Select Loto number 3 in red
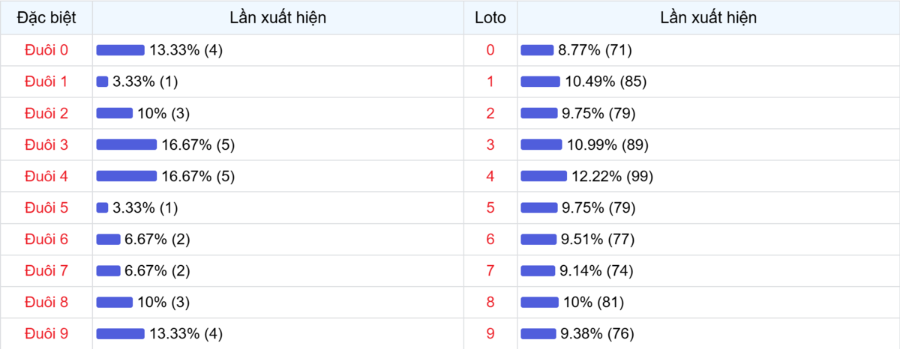Viewport: 900px width, 349px height. tap(490, 145)
